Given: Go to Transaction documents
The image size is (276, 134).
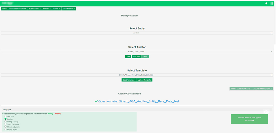Looking at the screenshot, I should pyautogui.click(x=18, y=9).
